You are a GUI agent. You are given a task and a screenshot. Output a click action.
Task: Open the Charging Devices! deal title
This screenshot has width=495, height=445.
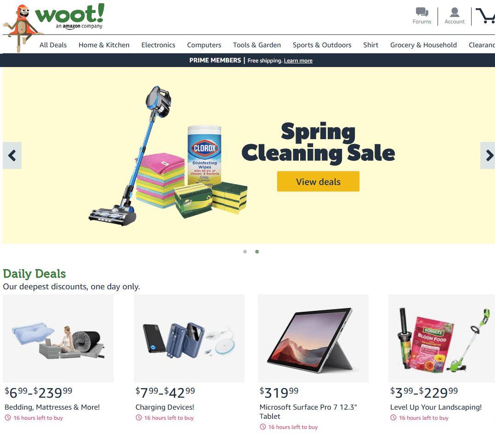[165, 407]
